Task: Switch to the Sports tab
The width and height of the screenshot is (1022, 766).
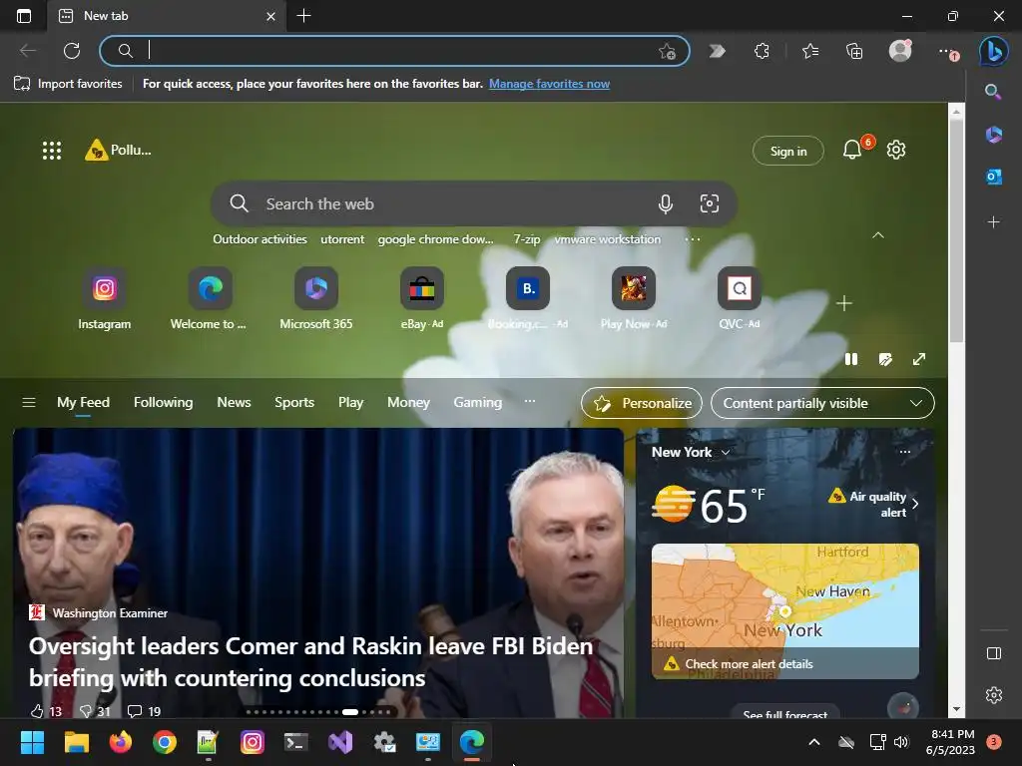Action: (x=294, y=403)
